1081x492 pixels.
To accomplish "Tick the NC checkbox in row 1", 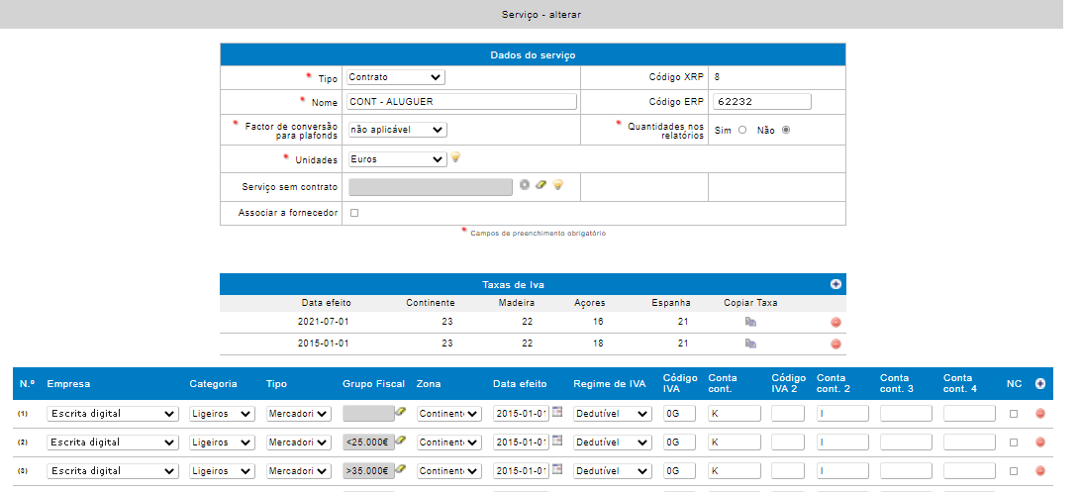I will click(1013, 414).
